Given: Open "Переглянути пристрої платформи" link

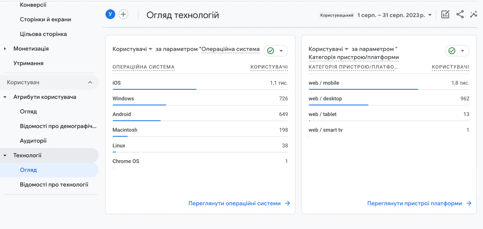Looking at the screenshot, I should [x=414, y=203].
